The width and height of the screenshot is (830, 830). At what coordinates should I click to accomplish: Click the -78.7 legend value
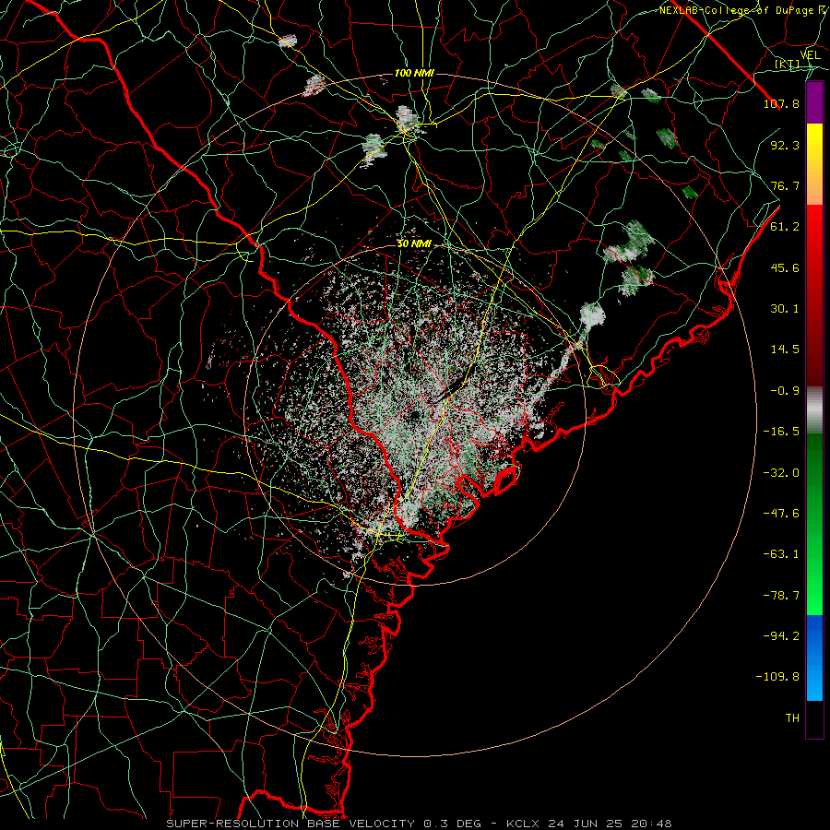click(x=781, y=596)
